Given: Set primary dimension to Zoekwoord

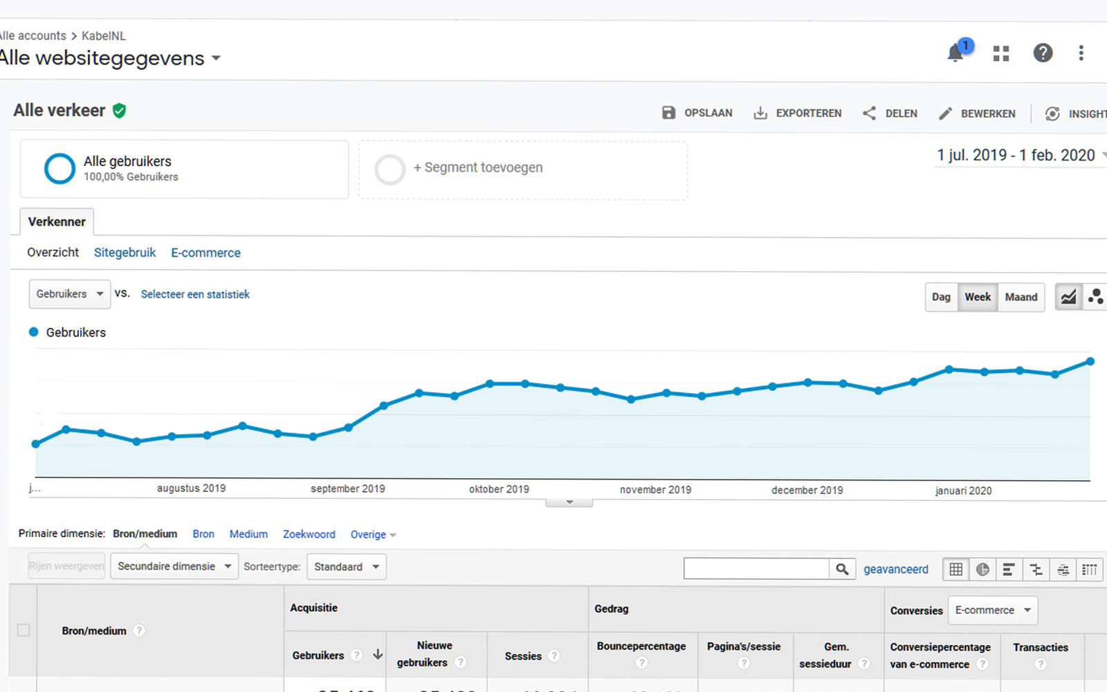Looking at the screenshot, I should [x=309, y=534].
